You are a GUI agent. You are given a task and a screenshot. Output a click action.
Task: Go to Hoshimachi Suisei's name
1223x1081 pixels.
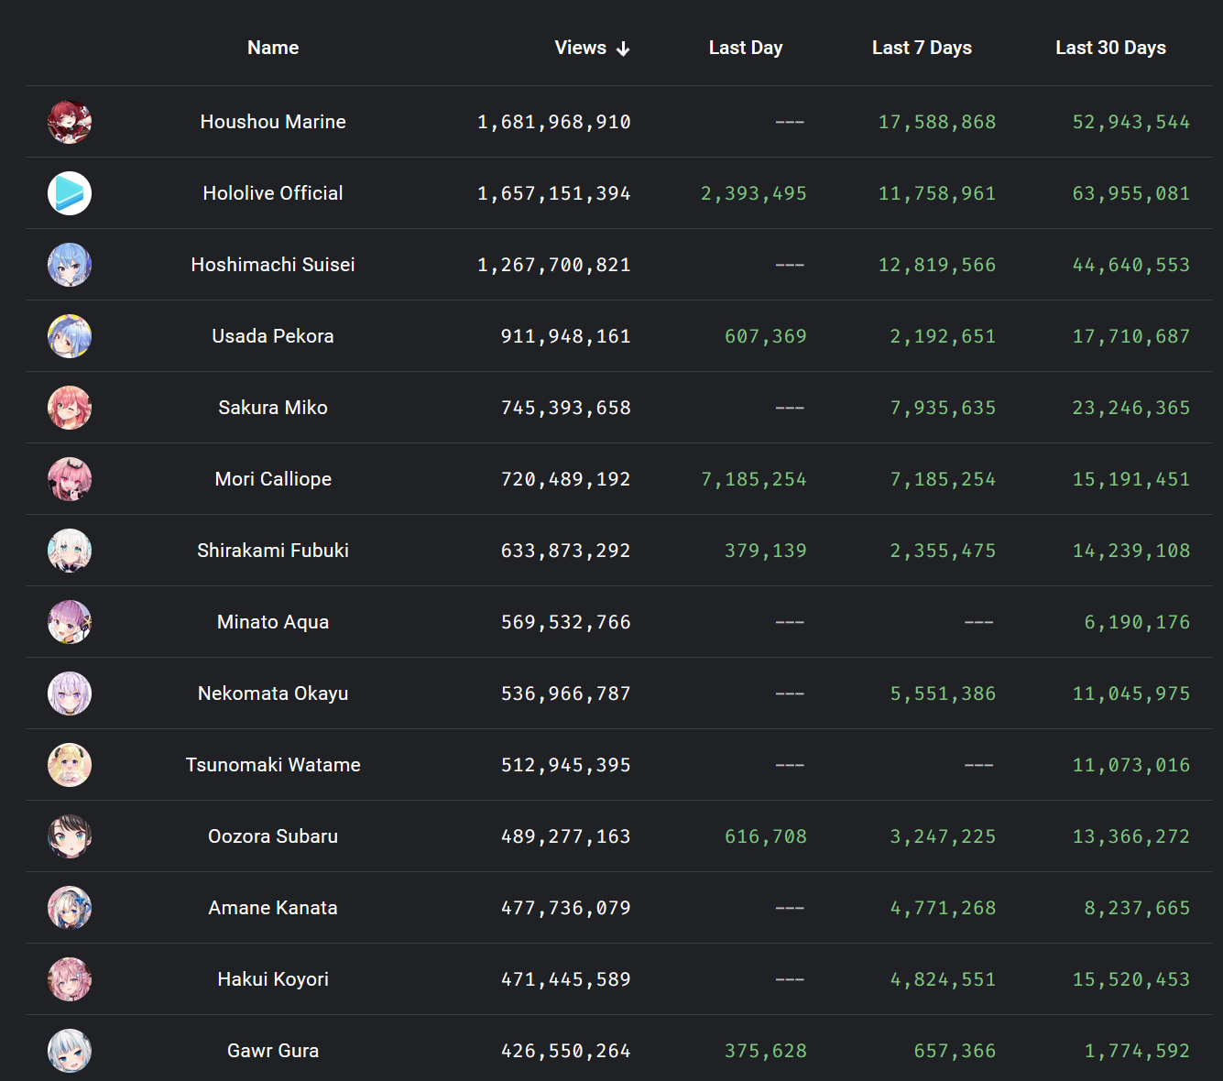[x=273, y=265]
